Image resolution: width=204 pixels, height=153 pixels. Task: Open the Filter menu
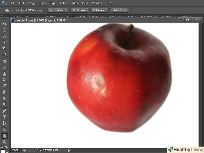[x=75, y=3]
